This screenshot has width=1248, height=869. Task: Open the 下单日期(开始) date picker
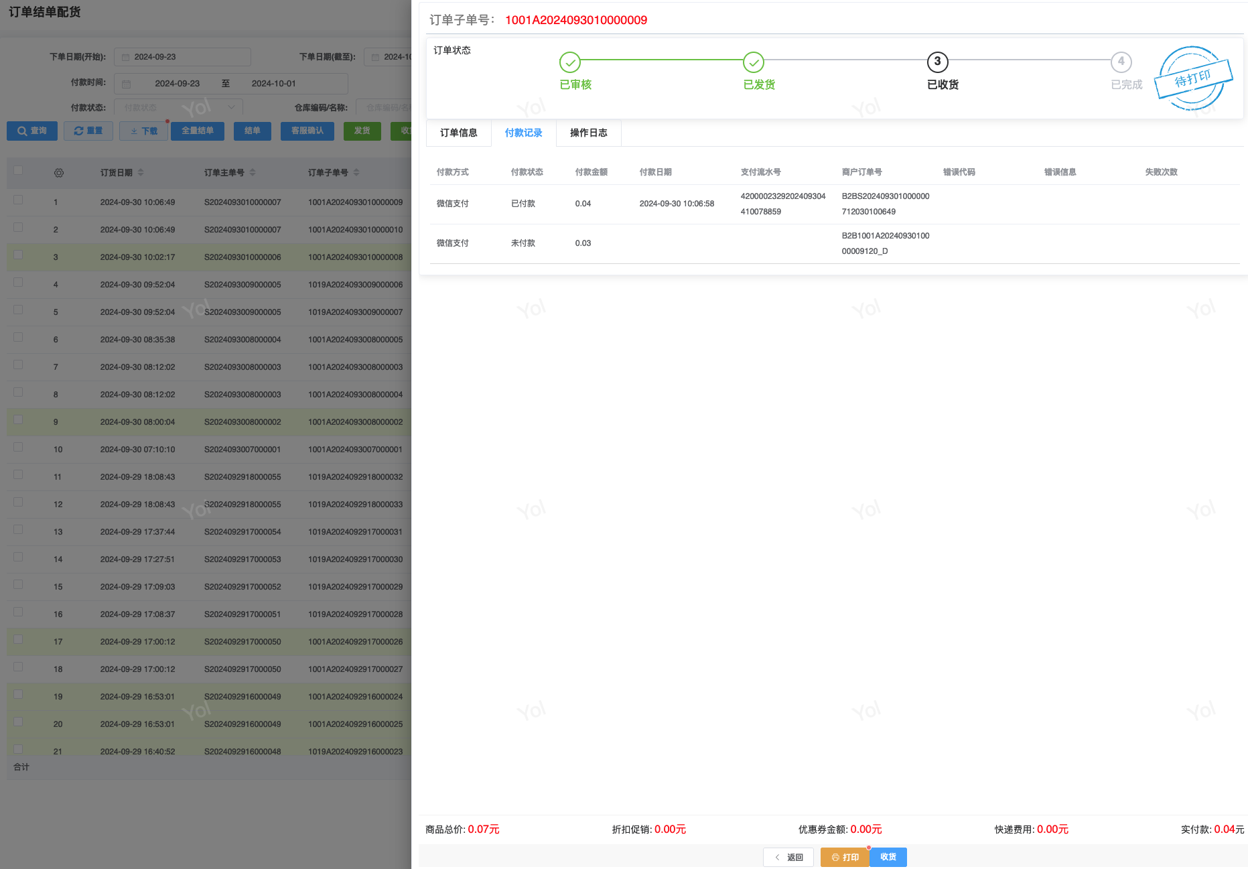[182, 57]
